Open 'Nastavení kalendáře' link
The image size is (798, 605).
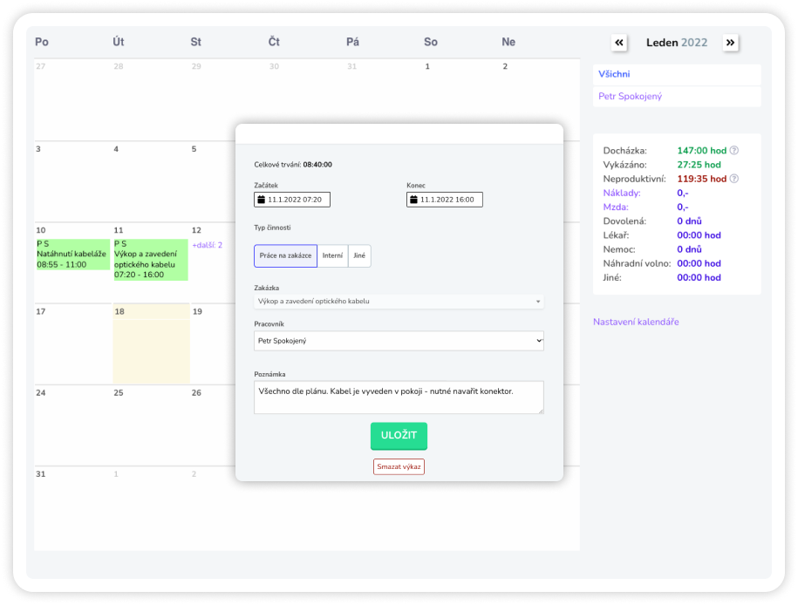coord(636,322)
